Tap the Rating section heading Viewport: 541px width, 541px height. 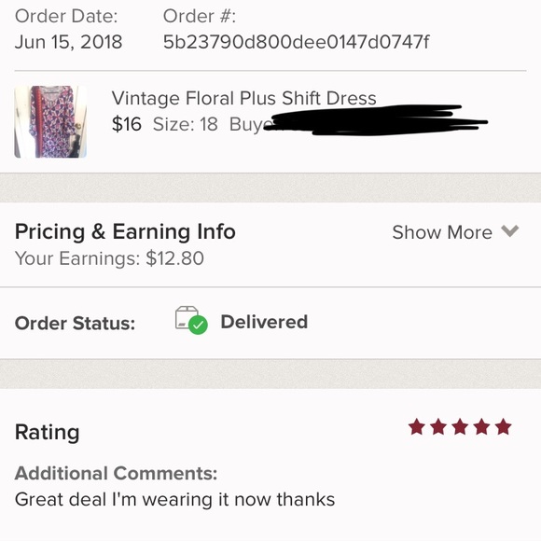tap(48, 432)
